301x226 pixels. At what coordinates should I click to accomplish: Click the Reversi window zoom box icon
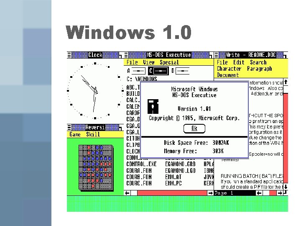[x=120, y=127]
